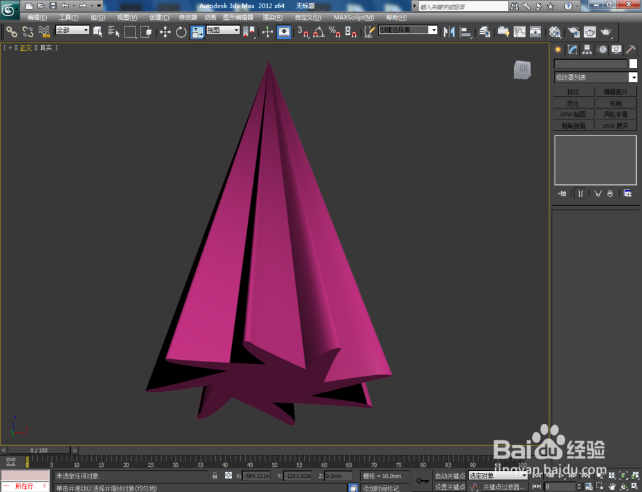
Task: Expand the 修改器列表 modifier list dropdown
Action: [596, 77]
